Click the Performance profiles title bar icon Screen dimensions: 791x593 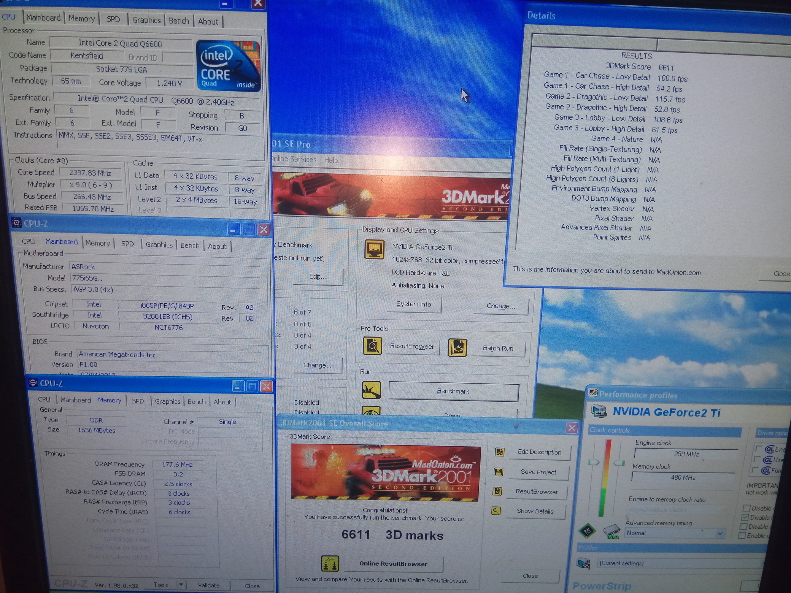592,392
